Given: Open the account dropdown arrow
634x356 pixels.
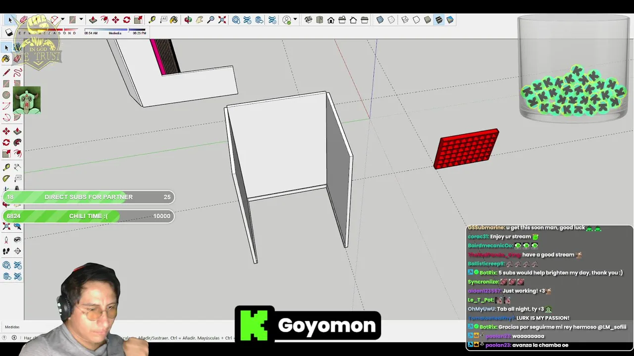Looking at the screenshot, I should tap(295, 20).
